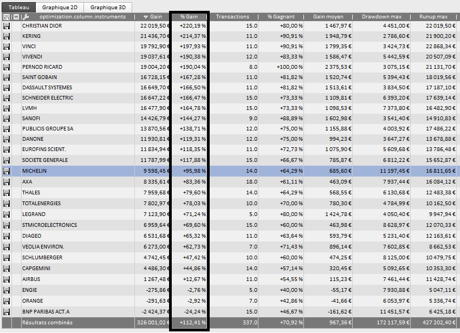Click save icon for ENGIE row
This screenshot has height=333, width=460.
click(x=7, y=291)
